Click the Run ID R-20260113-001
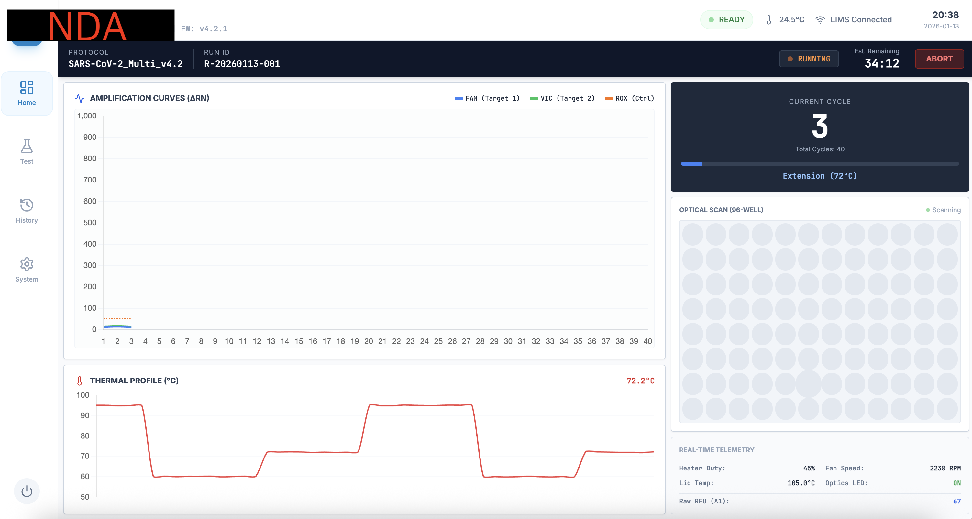This screenshot has width=972, height=519. [x=242, y=64]
